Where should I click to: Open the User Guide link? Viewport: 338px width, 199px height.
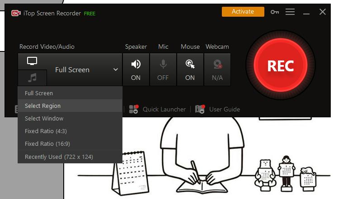[x=225, y=109]
